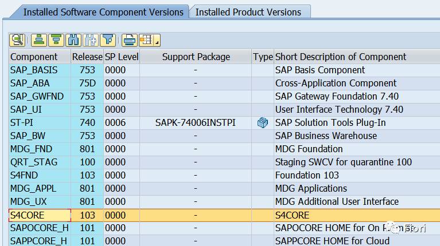The height and width of the screenshot is (246, 440).
Task: Click SP Level 0006 cell
Action: click(122, 122)
